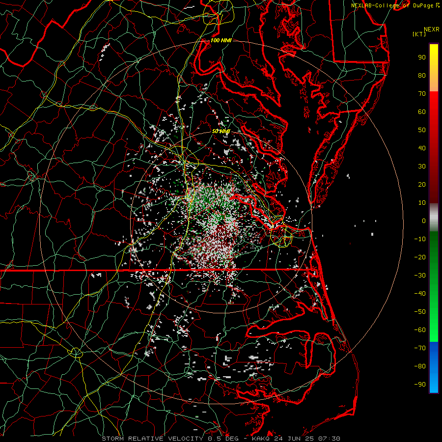442x442 pixels.
Task: Click the 60 value on the velocity scale
Action: [x=422, y=112]
